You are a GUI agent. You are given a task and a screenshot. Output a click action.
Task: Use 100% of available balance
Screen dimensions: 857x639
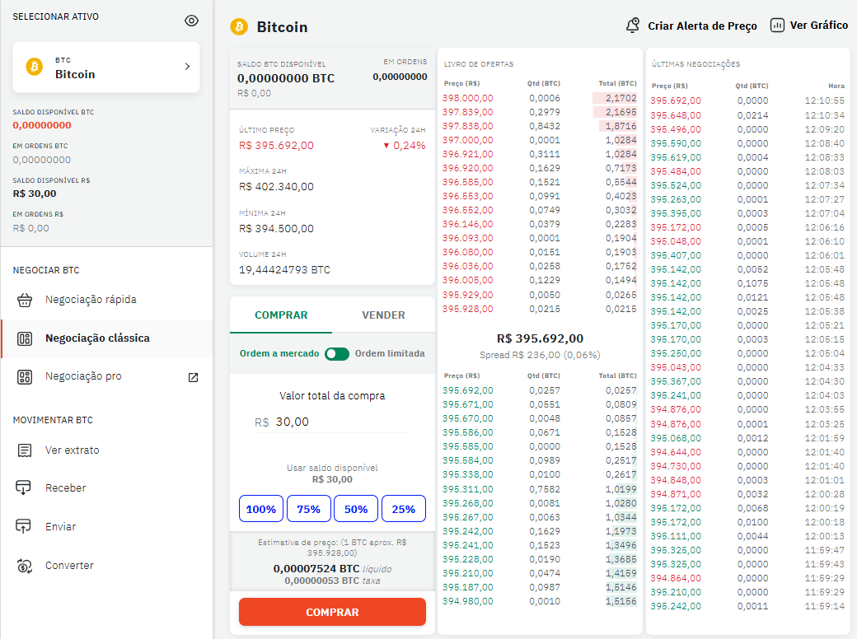261,508
